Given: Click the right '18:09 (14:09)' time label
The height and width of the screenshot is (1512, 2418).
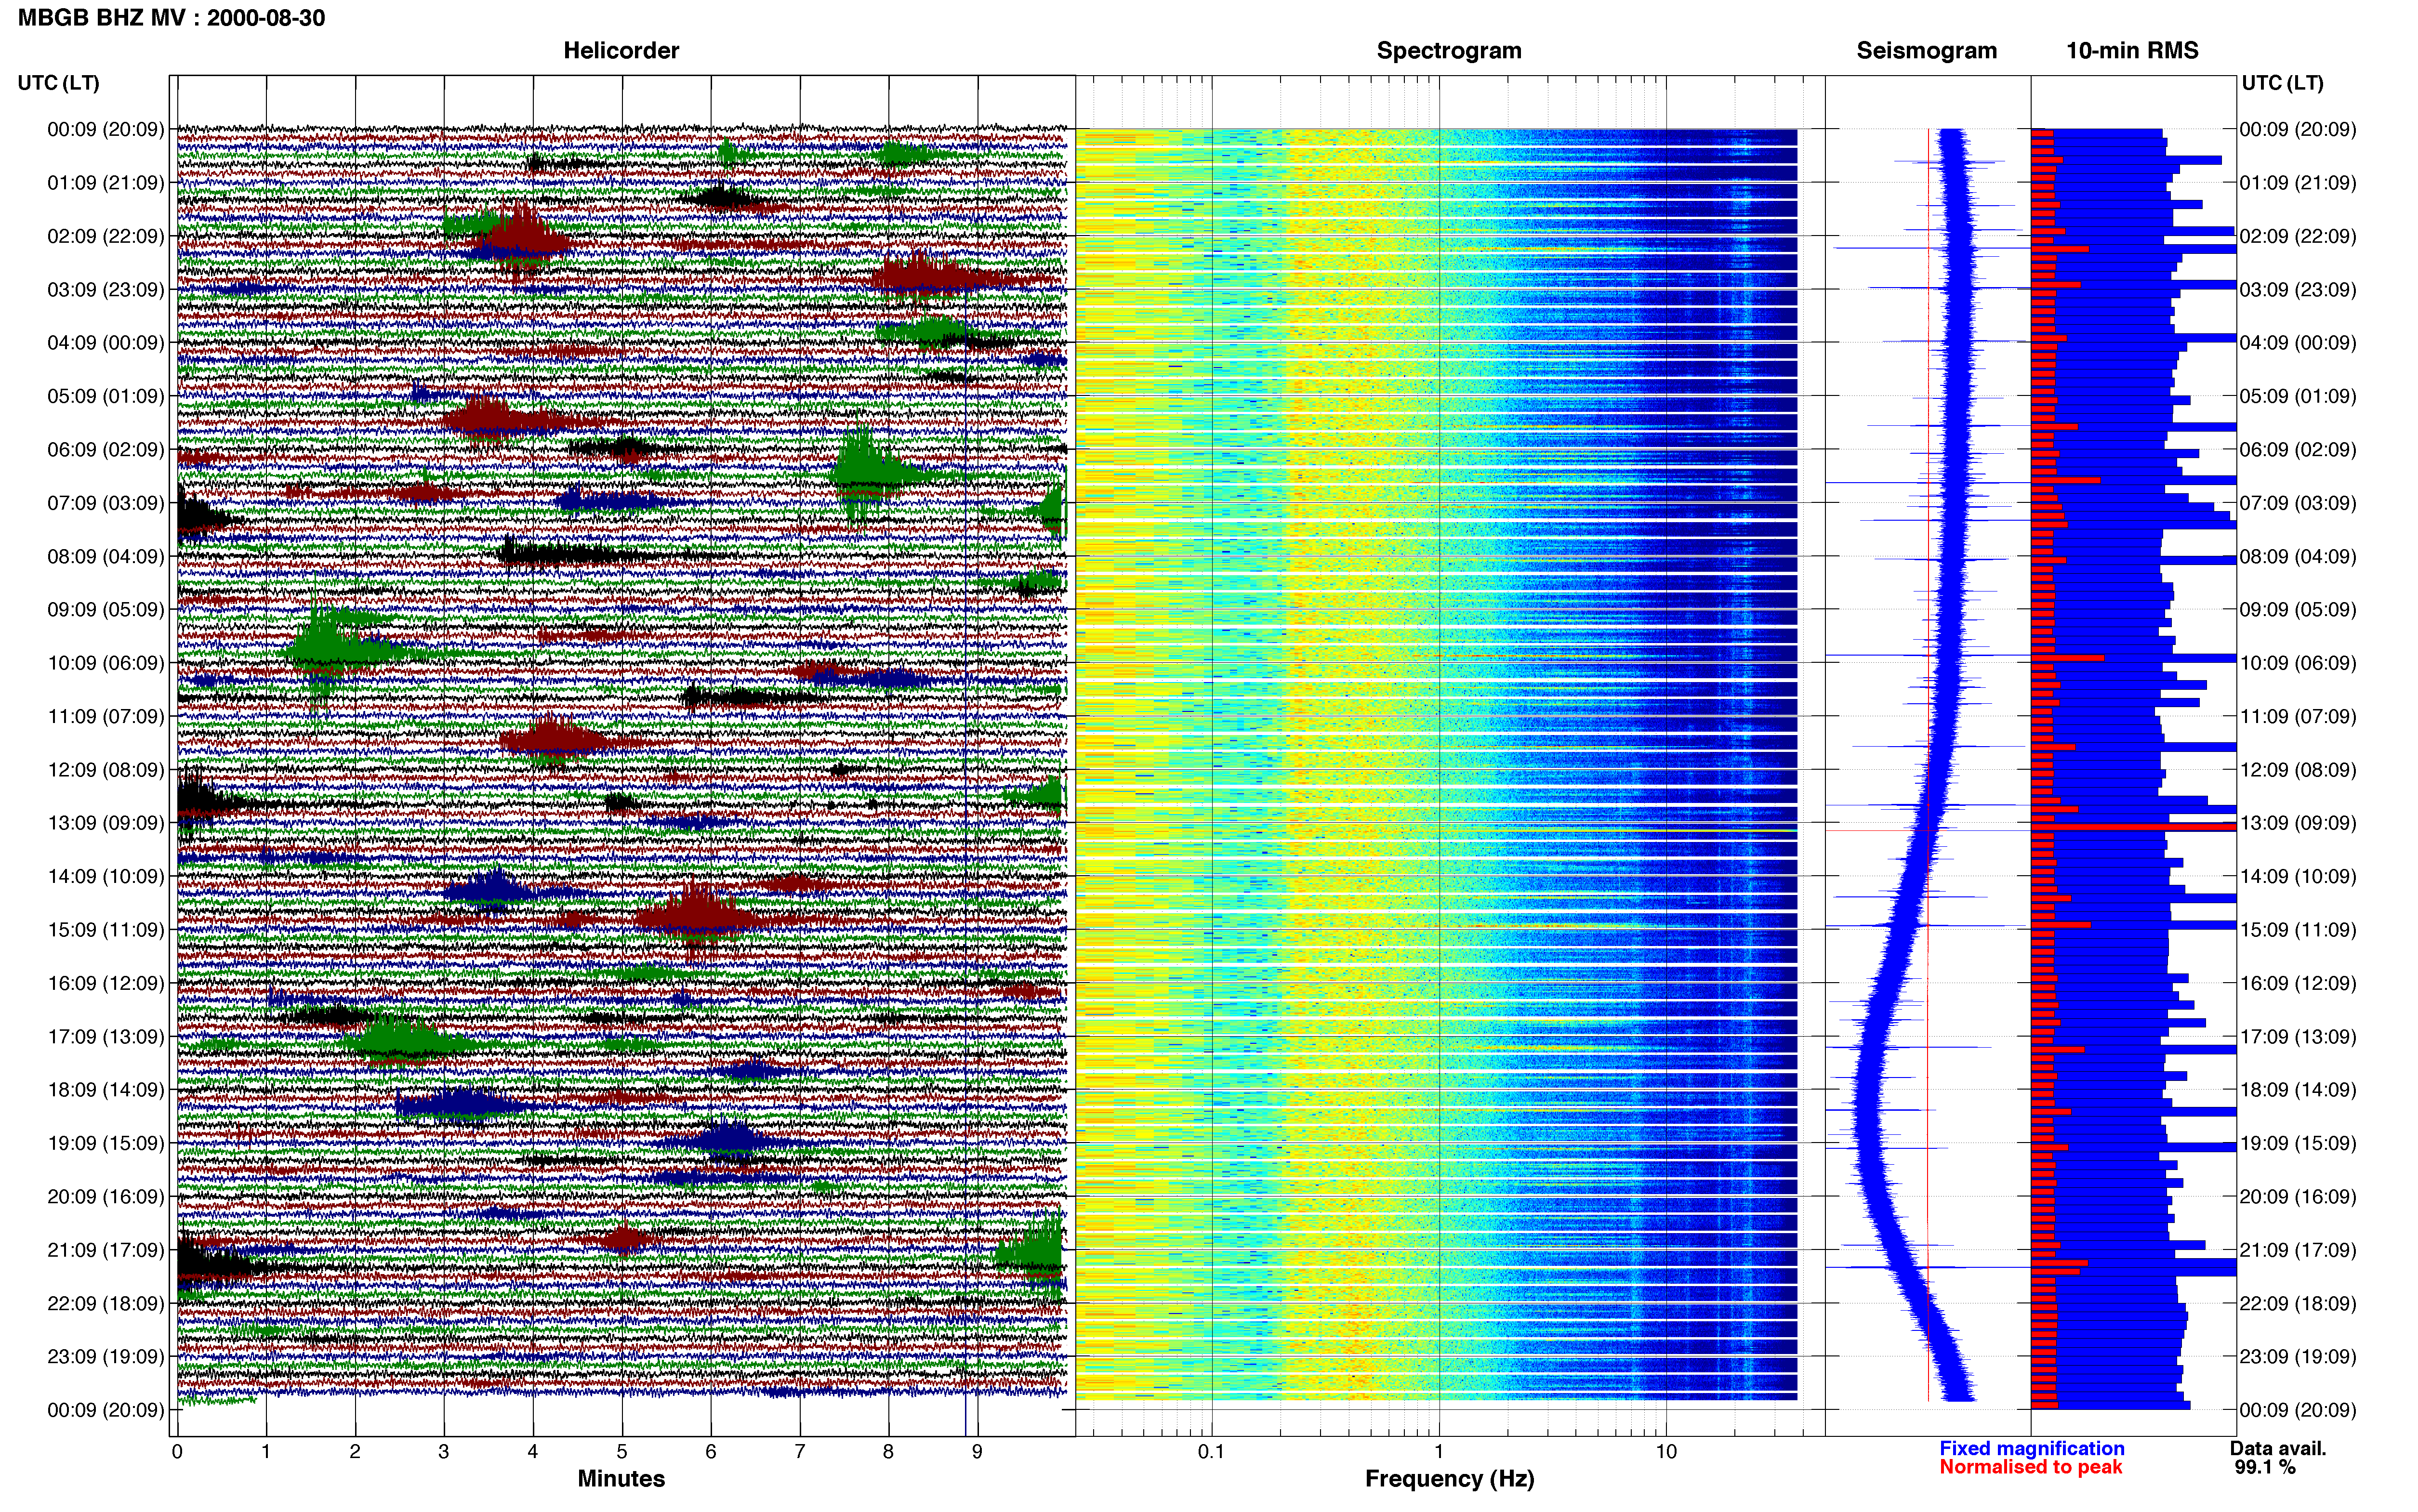Looking at the screenshot, I should 2298,1090.
